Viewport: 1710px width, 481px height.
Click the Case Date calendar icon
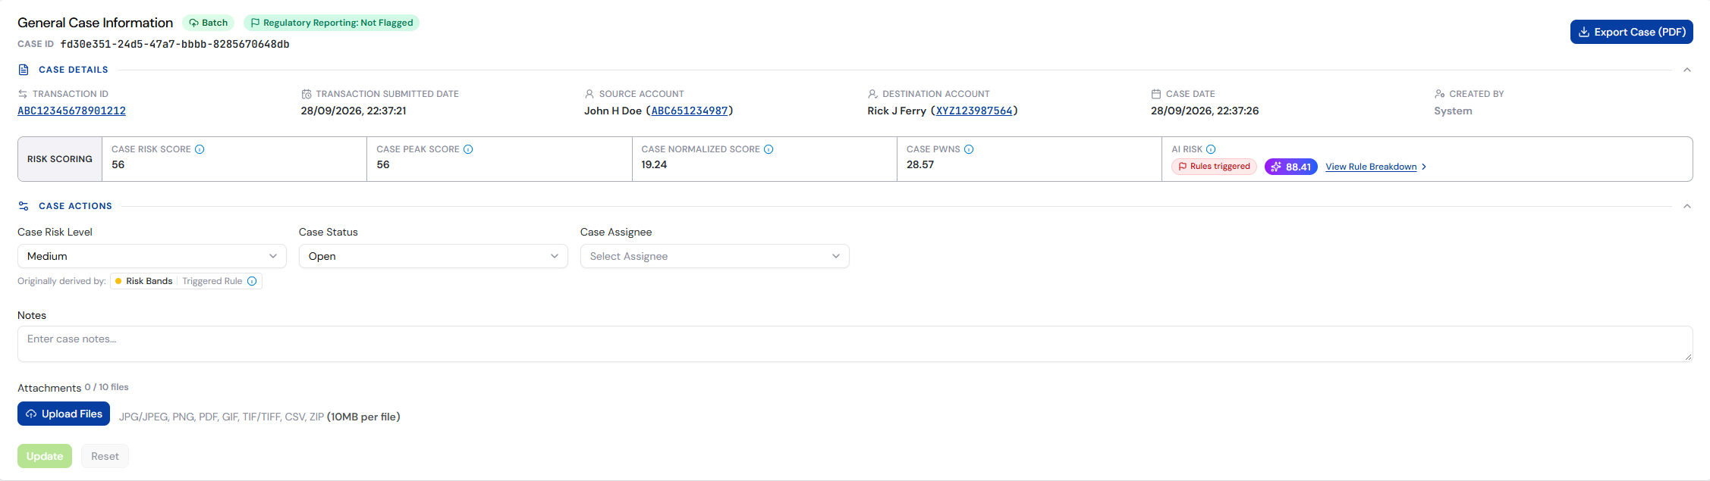(1156, 94)
